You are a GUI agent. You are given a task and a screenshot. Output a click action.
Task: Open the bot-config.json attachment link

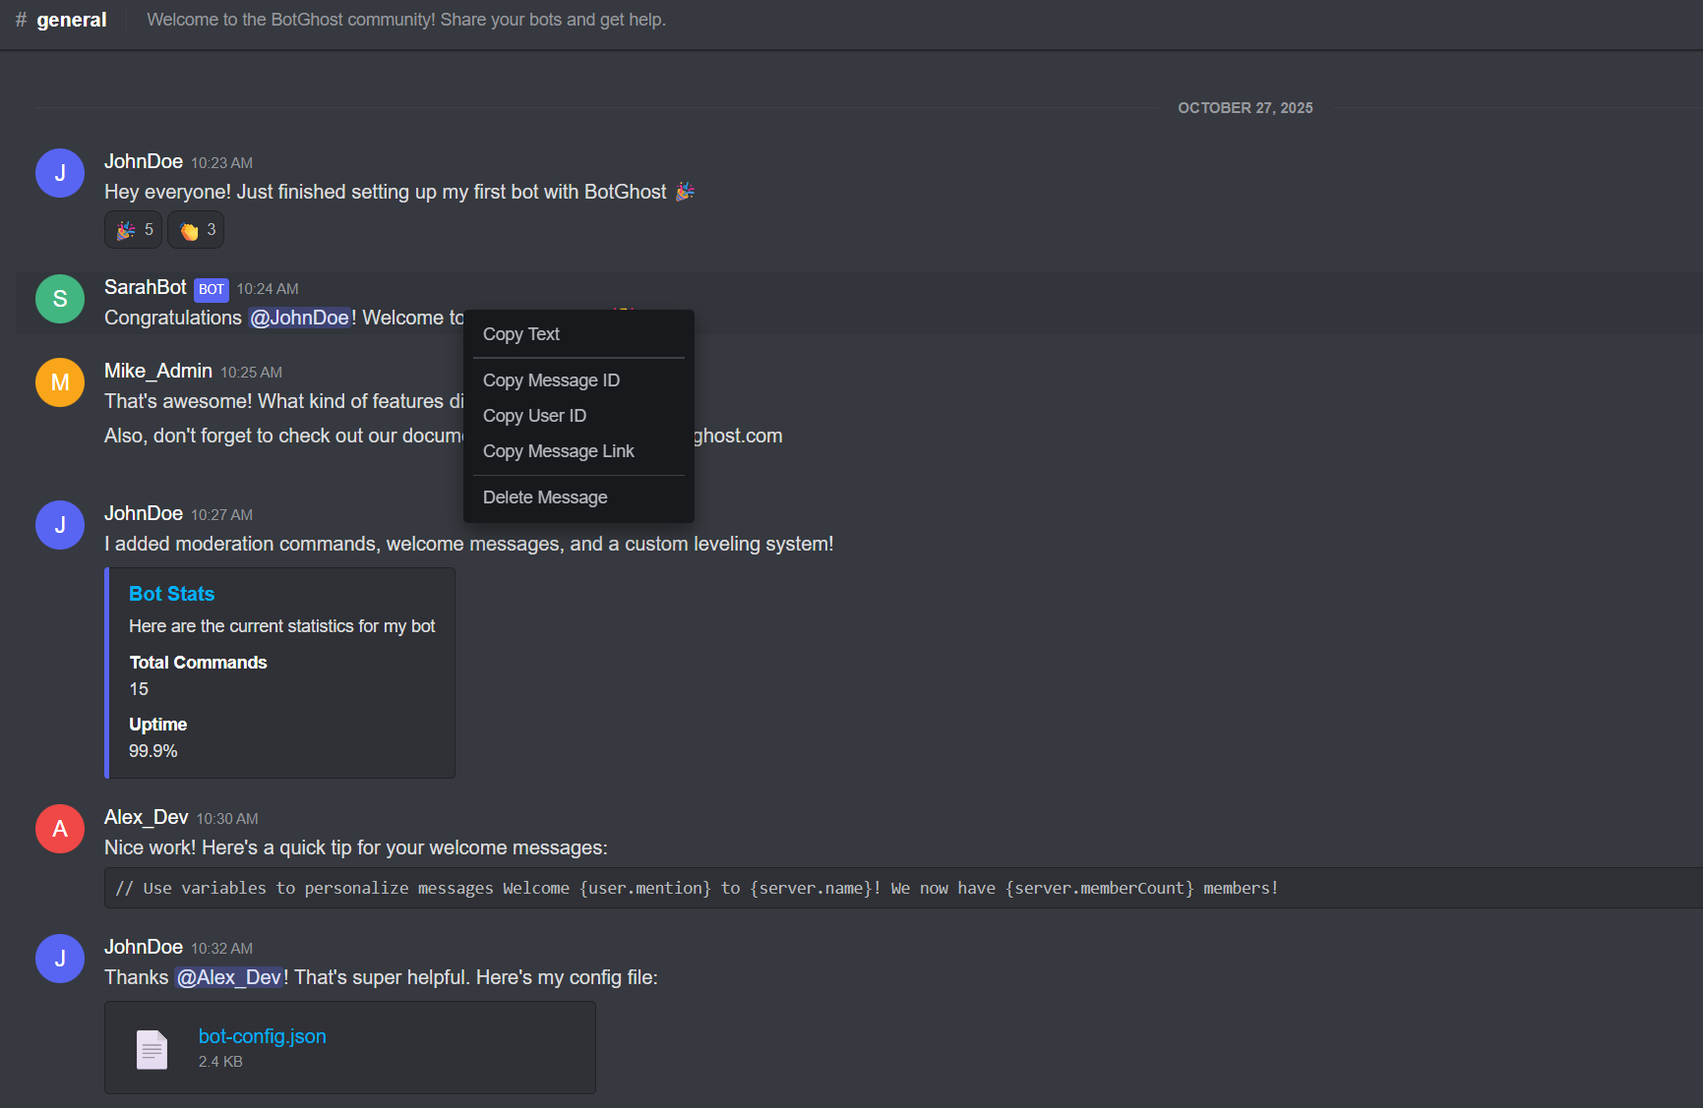pyautogui.click(x=262, y=1036)
